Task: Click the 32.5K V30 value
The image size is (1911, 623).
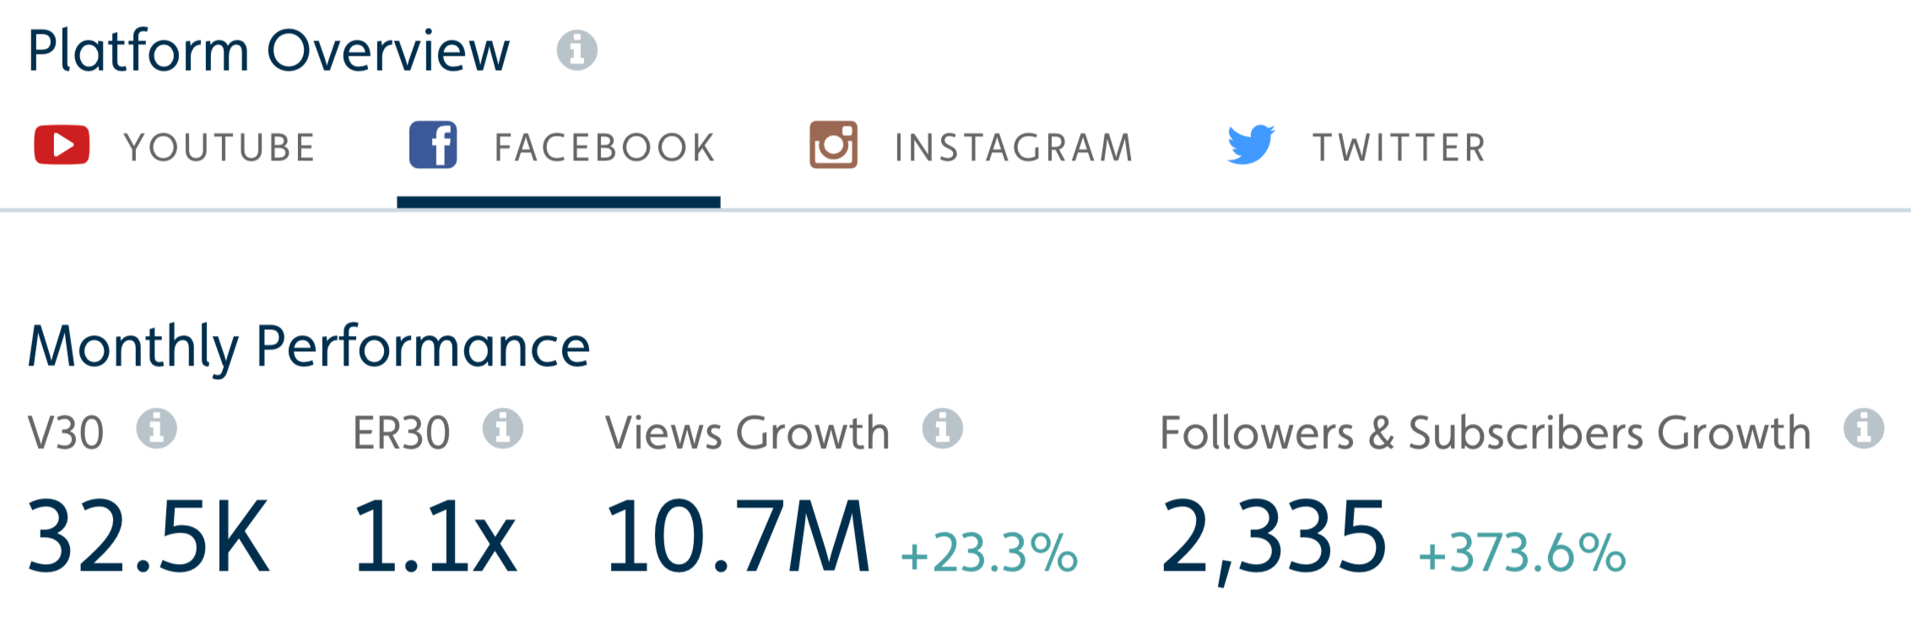Action: [149, 537]
